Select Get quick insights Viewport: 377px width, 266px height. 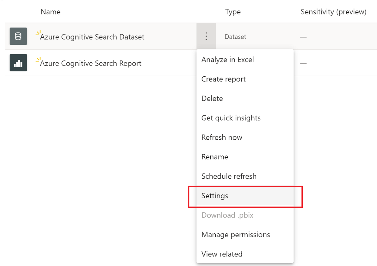point(231,118)
